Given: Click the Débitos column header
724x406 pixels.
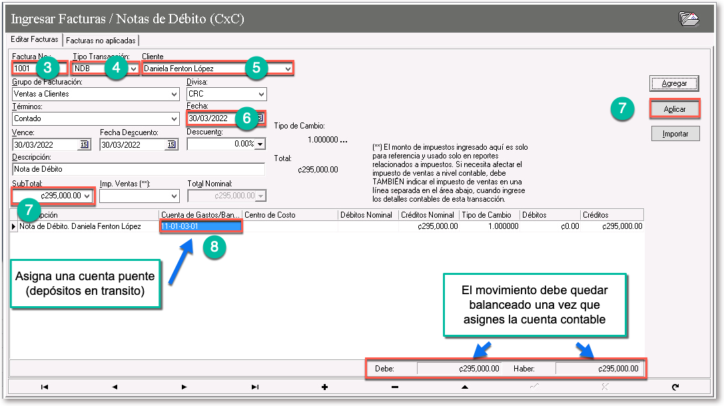Looking at the screenshot, I should tap(550, 215).
